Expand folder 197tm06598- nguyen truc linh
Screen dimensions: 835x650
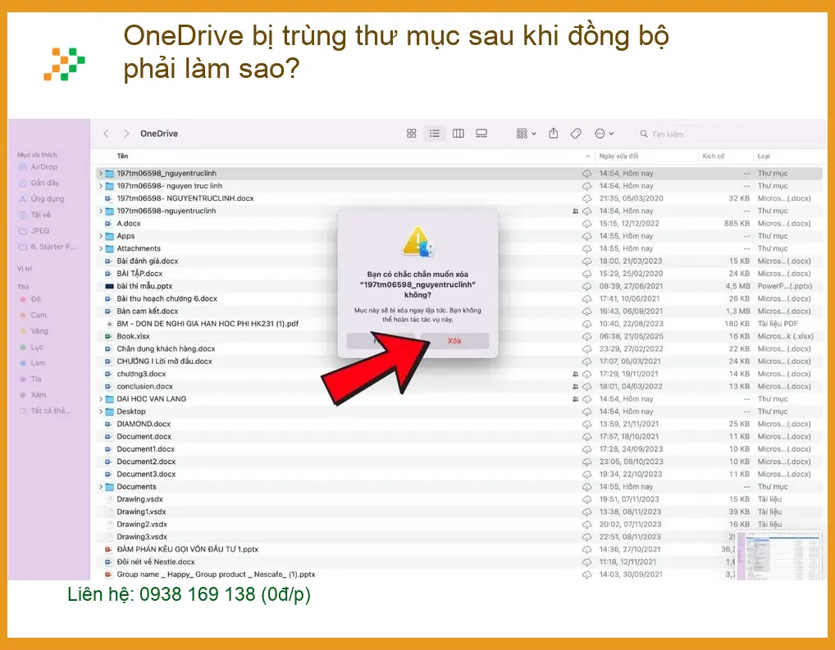point(101,186)
